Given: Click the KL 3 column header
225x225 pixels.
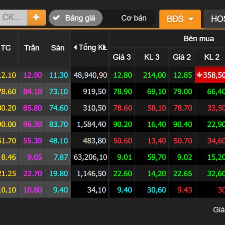Looking at the screenshot, I should point(151,57).
